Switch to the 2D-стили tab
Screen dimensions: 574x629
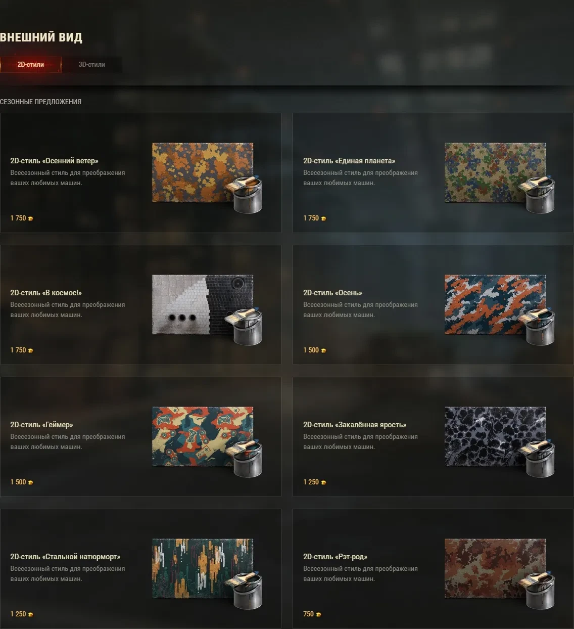30,65
